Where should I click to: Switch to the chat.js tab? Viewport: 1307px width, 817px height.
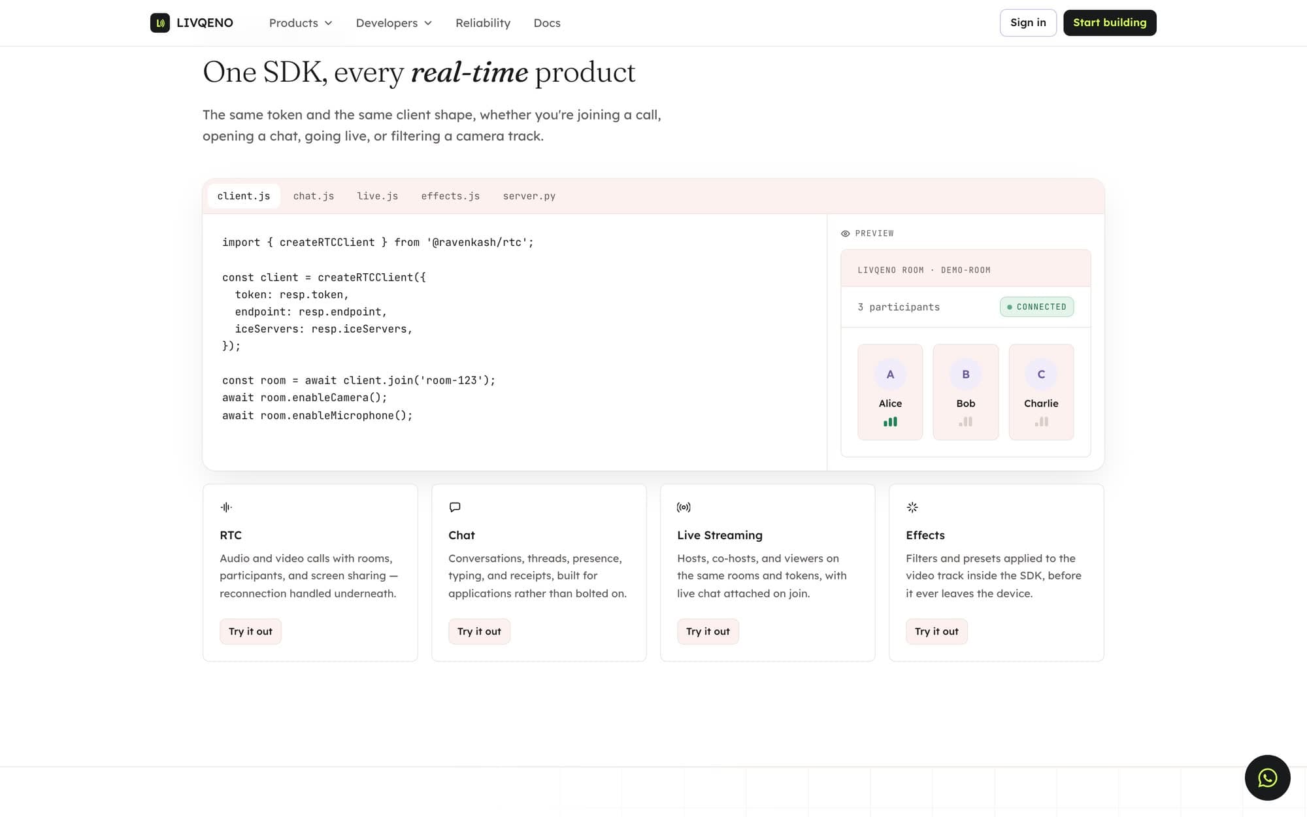314,196
